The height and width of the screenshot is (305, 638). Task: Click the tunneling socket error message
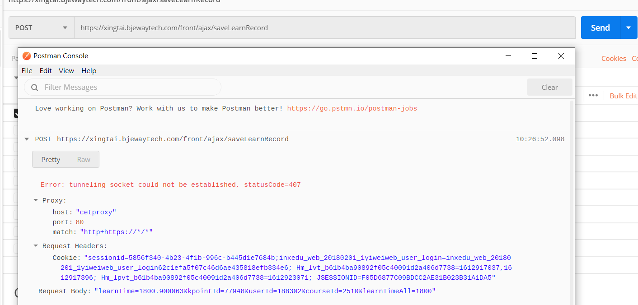pyautogui.click(x=170, y=185)
